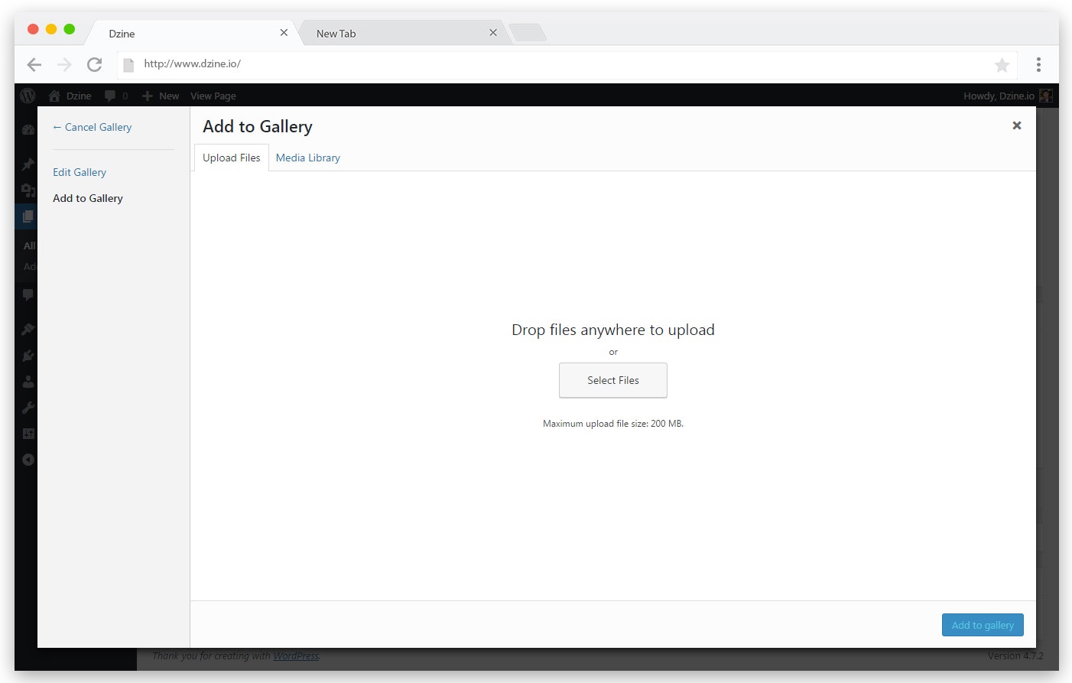Open the Media library icon
1072x683 pixels.
(x=28, y=191)
